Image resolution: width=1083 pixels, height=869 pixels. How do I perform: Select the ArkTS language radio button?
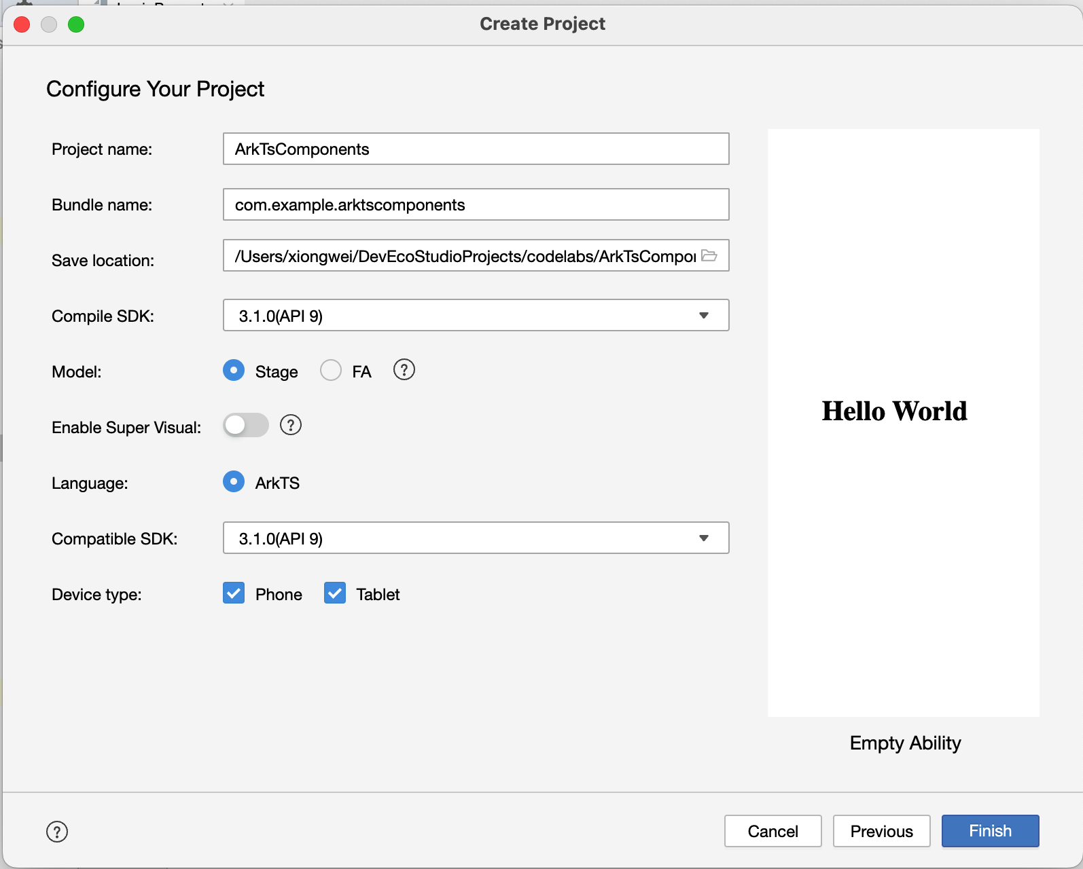click(x=234, y=482)
